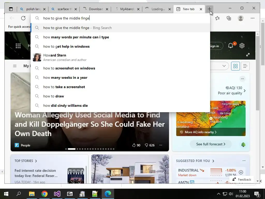Switch to list layout view

(245, 66)
